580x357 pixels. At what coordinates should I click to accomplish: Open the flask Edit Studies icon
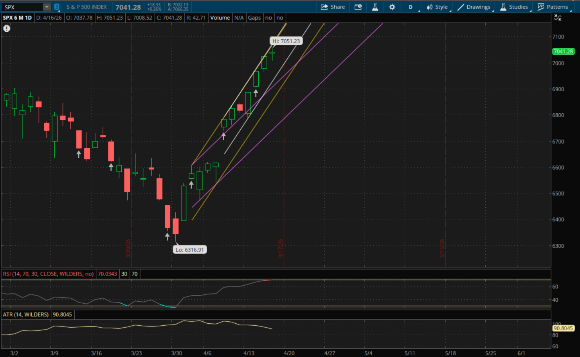375,7
